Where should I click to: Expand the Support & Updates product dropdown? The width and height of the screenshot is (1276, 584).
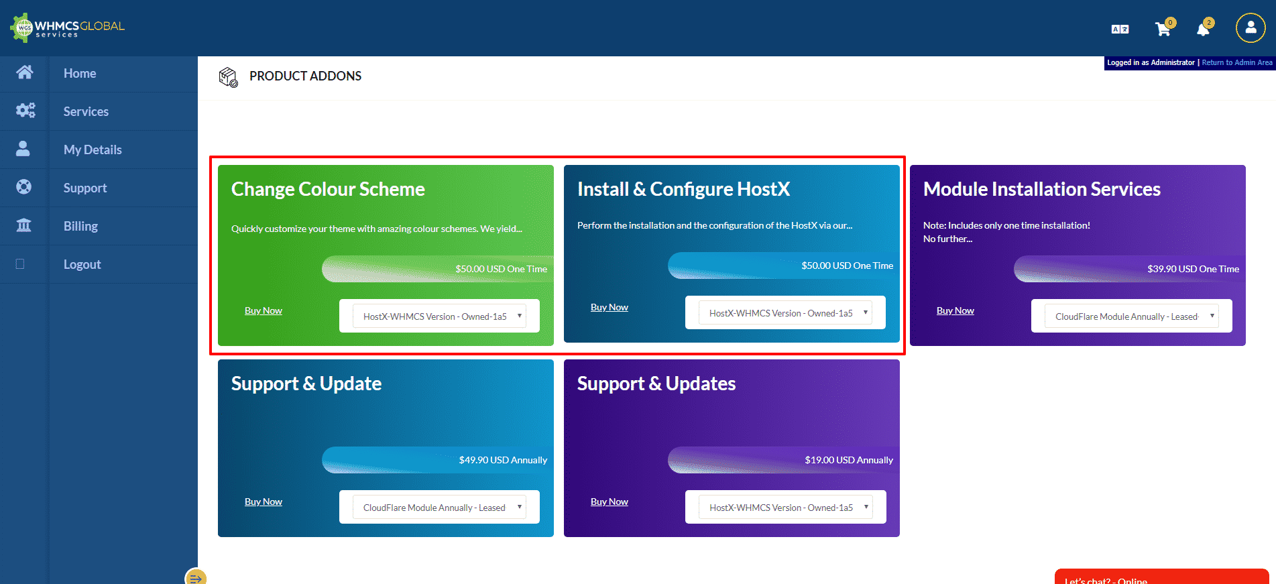click(x=785, y=508)
